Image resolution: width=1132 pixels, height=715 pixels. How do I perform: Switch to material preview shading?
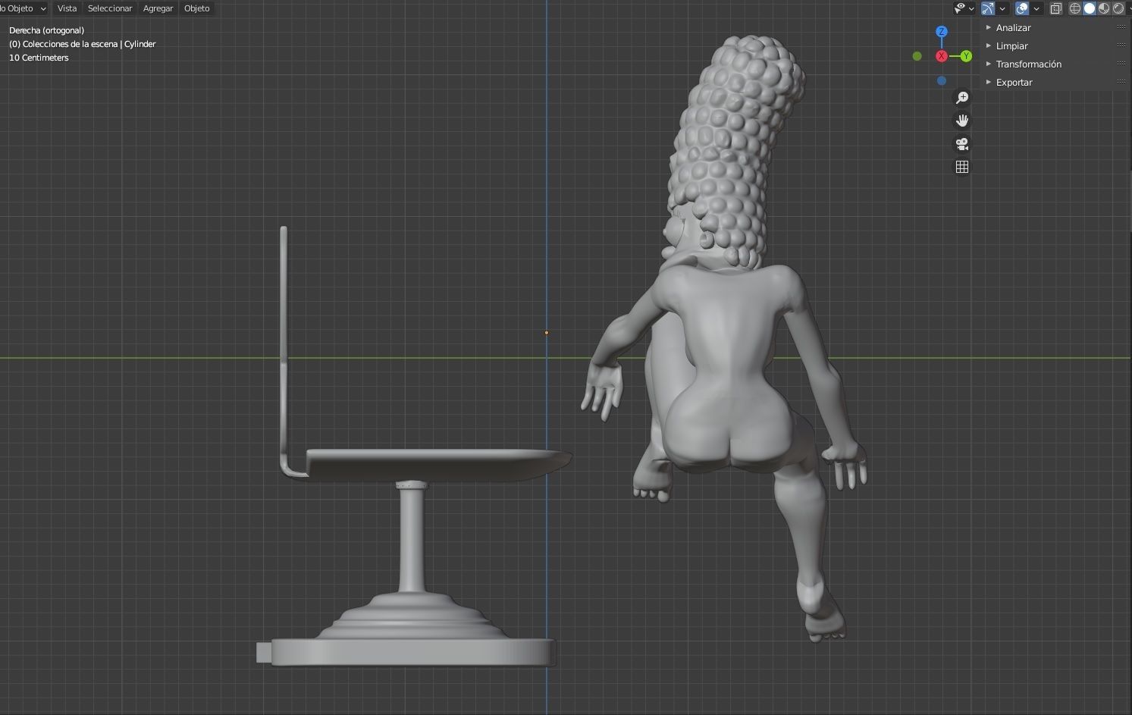point(1104,8)
